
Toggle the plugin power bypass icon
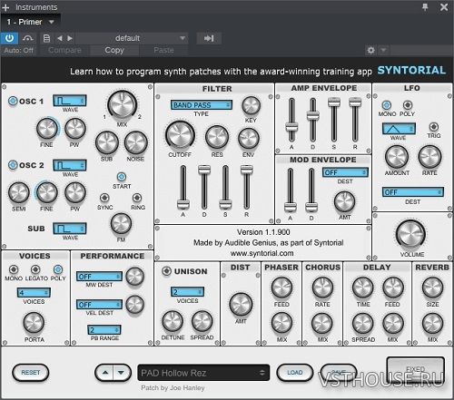click(x=9, y=38)
